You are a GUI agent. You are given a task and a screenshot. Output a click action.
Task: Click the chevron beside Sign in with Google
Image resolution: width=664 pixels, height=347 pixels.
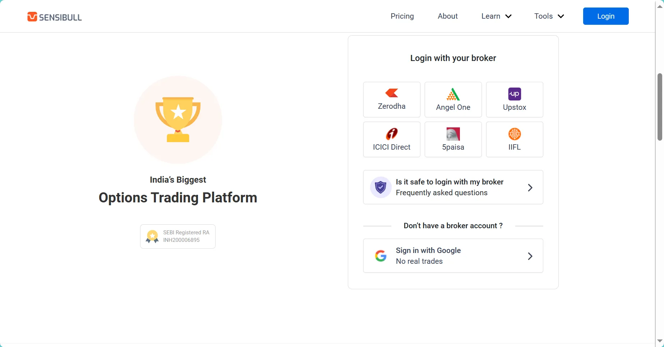coord(530,256)
